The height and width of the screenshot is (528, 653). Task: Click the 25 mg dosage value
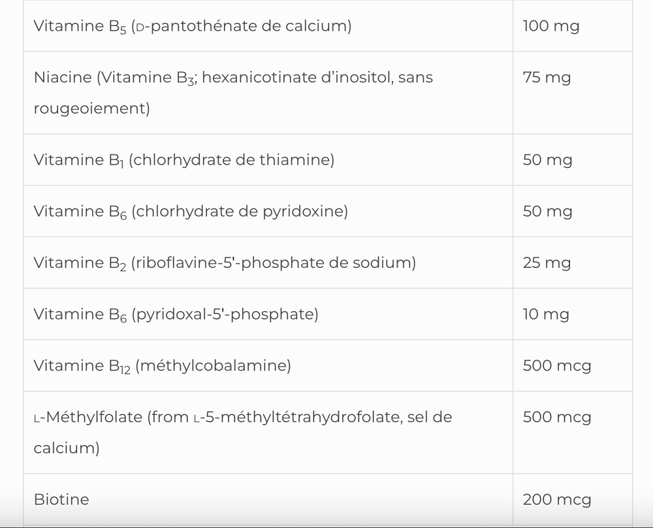pos(547,263)
